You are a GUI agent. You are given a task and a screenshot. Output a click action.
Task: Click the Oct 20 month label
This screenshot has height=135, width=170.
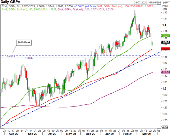[x=52, y=134]
